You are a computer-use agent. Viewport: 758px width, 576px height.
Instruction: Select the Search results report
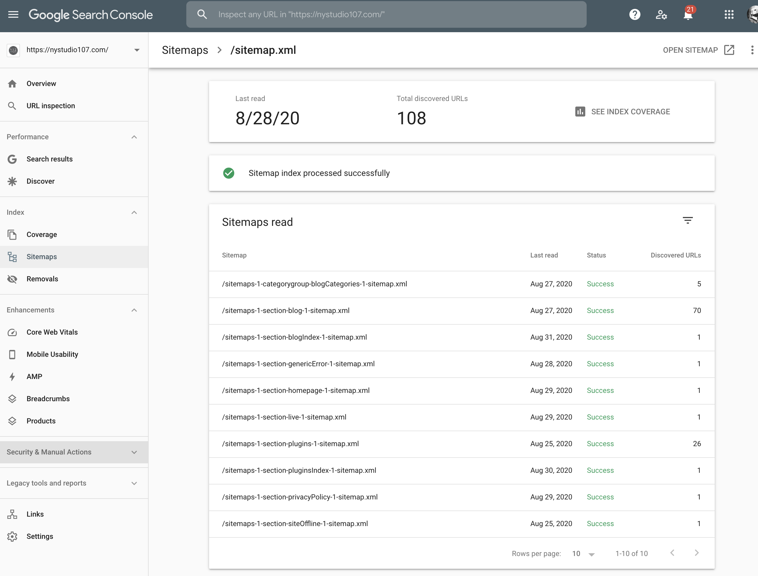tap(50, 159)
